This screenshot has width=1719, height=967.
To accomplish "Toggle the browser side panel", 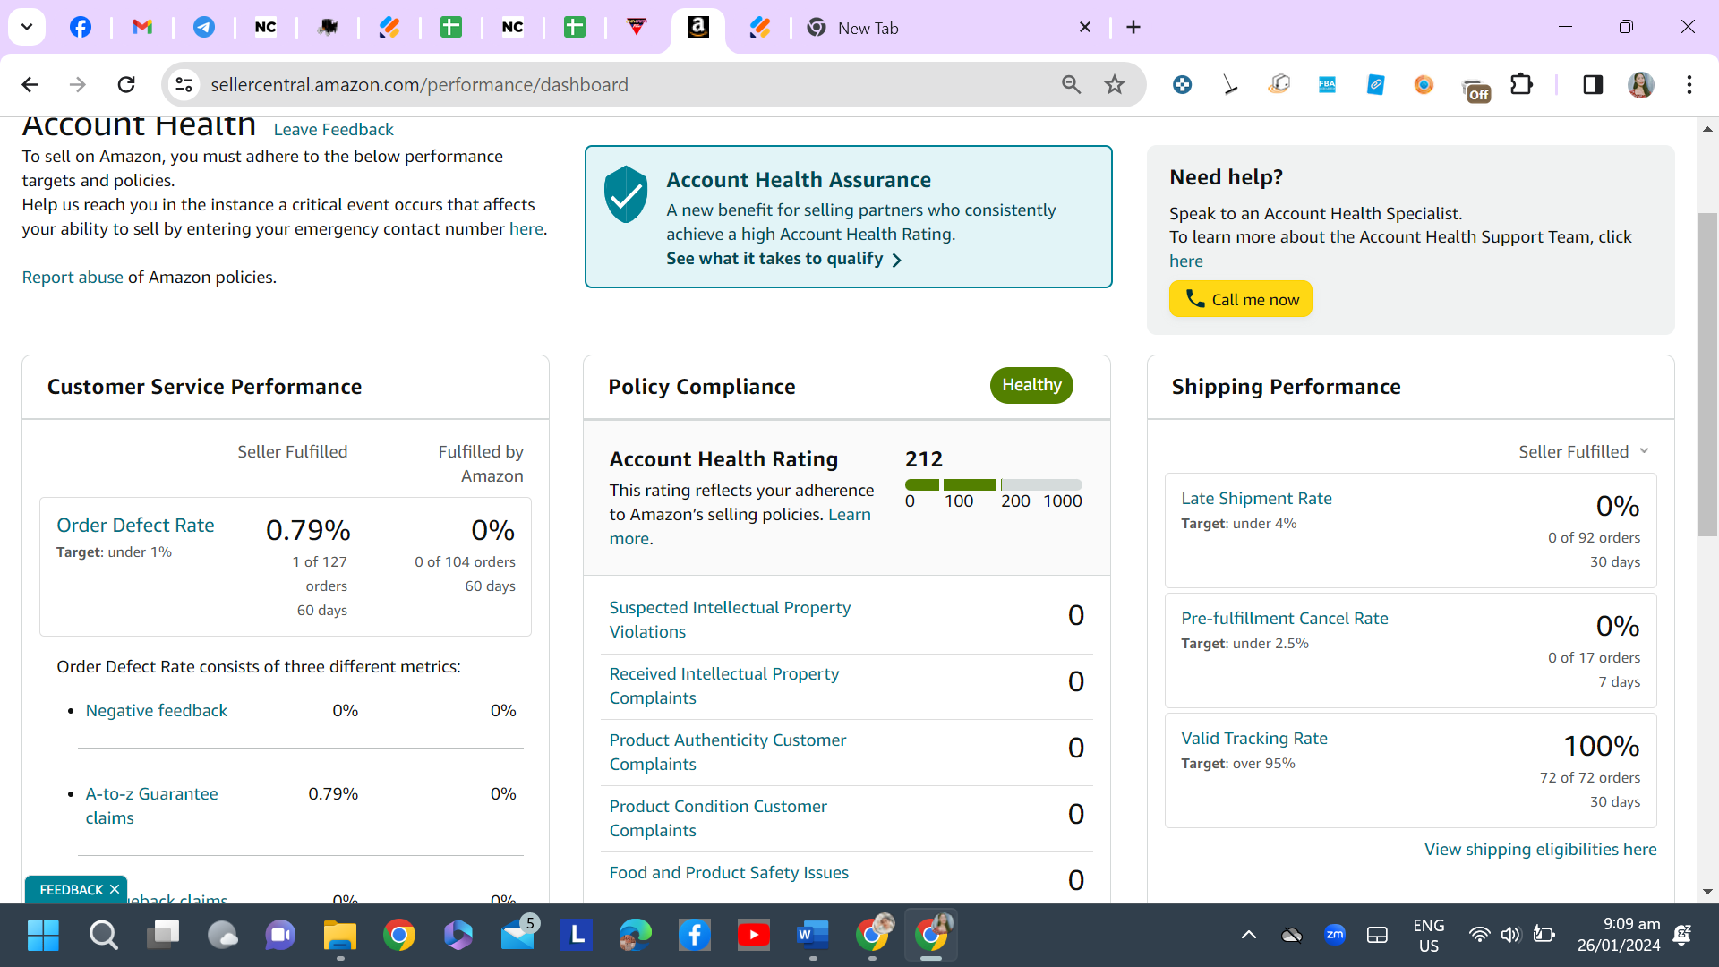I will click(x=1593, y=85).
